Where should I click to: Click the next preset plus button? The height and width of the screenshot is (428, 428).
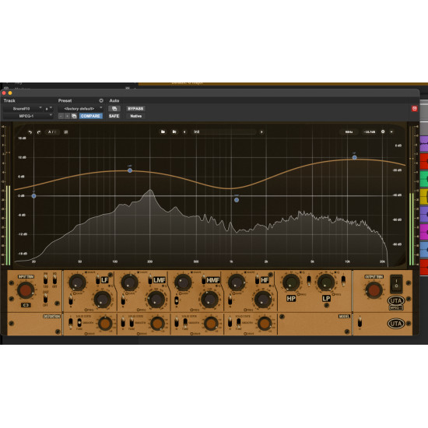(67, 116)
